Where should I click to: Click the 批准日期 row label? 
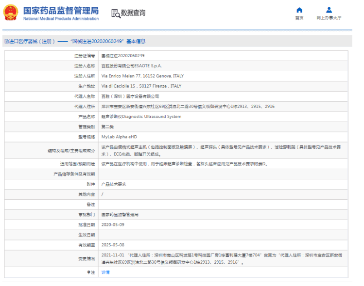(x=87, y=225)
